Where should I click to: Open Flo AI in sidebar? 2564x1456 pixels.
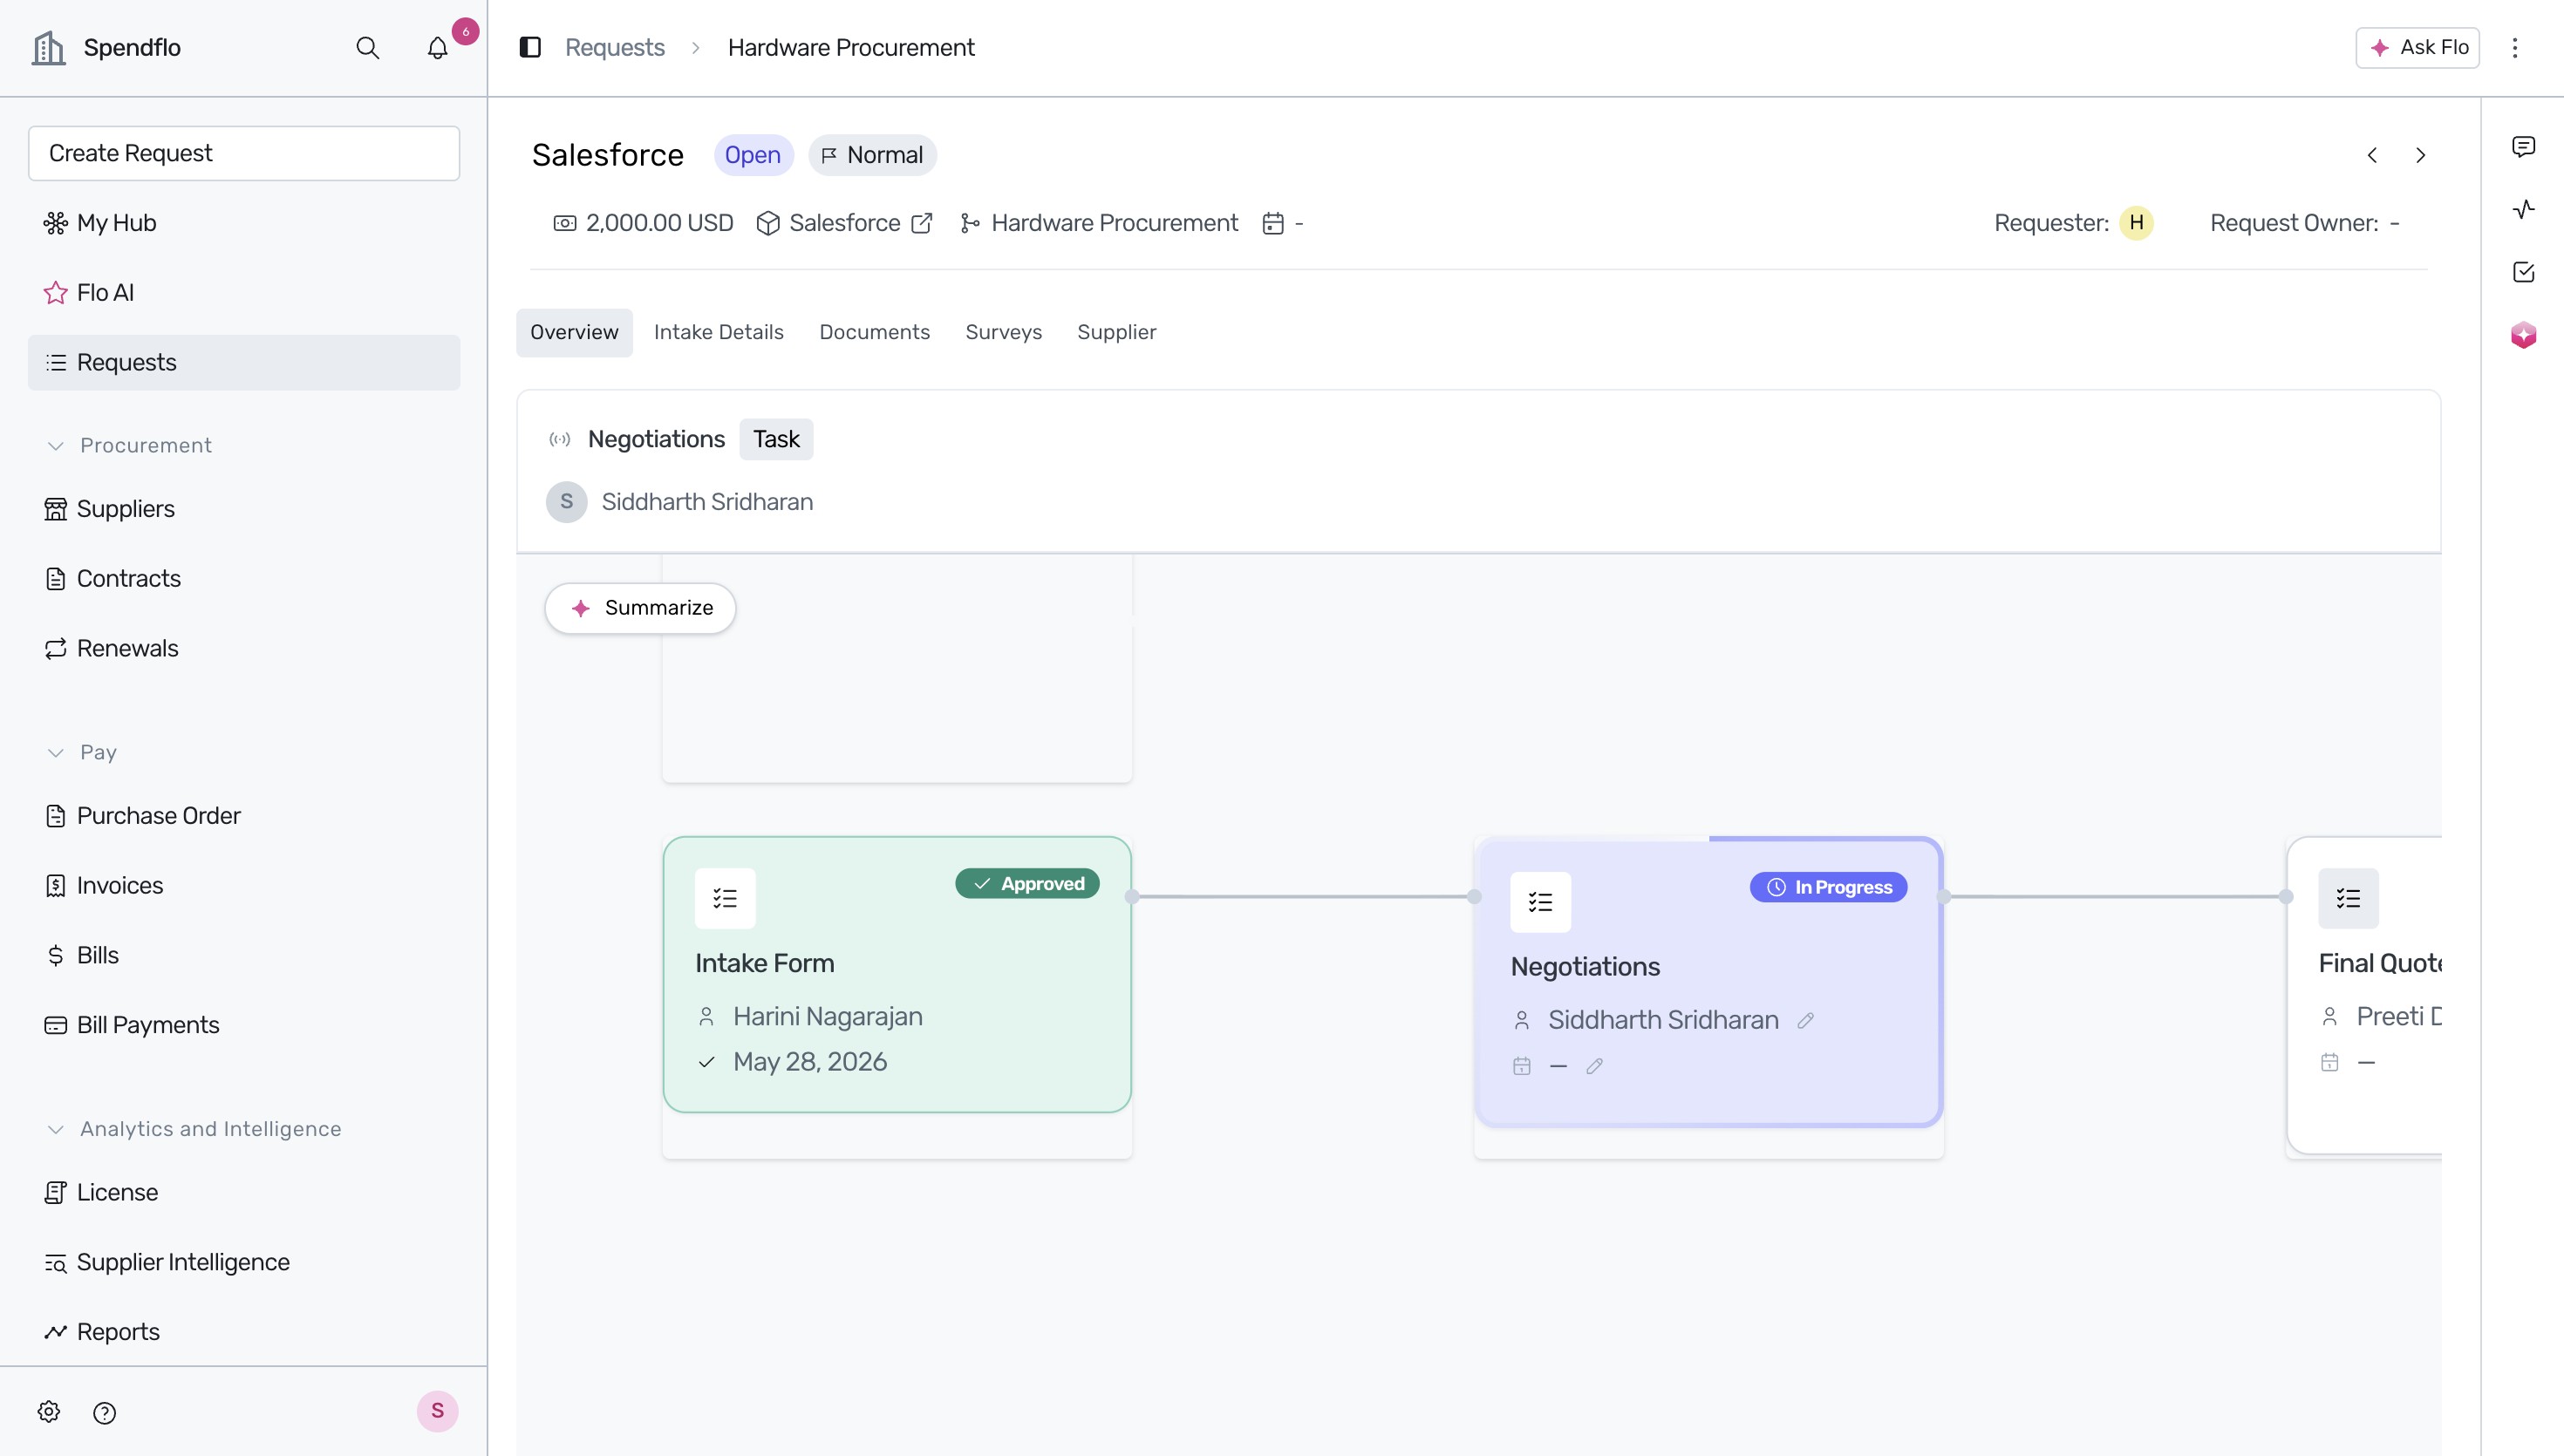pyautogui.click(x=244, y=293)
